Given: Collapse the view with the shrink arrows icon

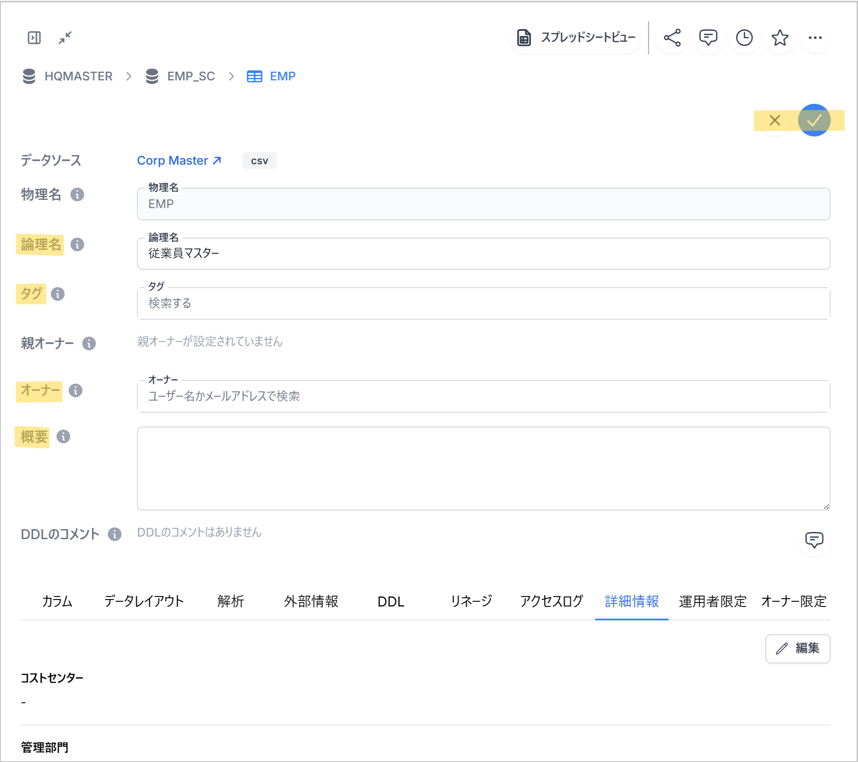Looking at the screenshot, I should pos(65,38).
